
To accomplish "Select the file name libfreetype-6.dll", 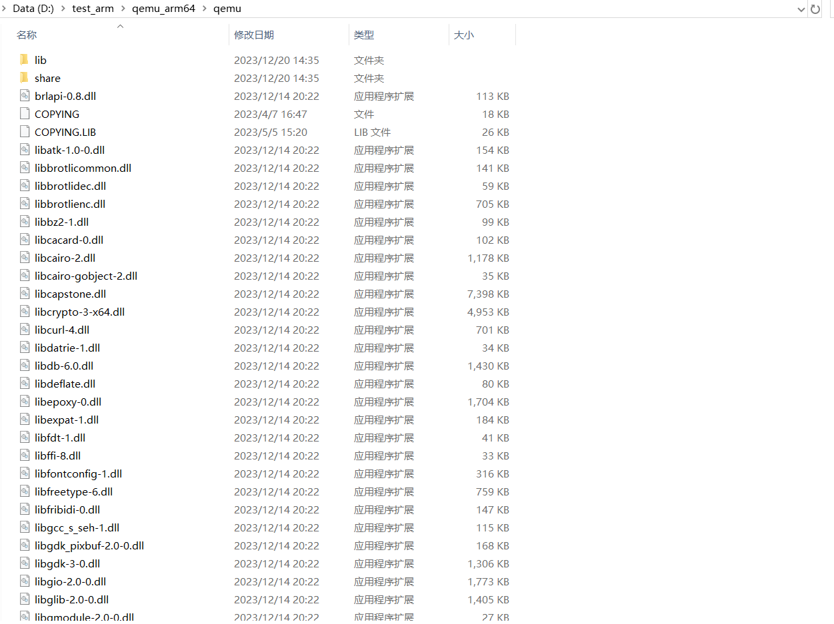I will point(73,491).
